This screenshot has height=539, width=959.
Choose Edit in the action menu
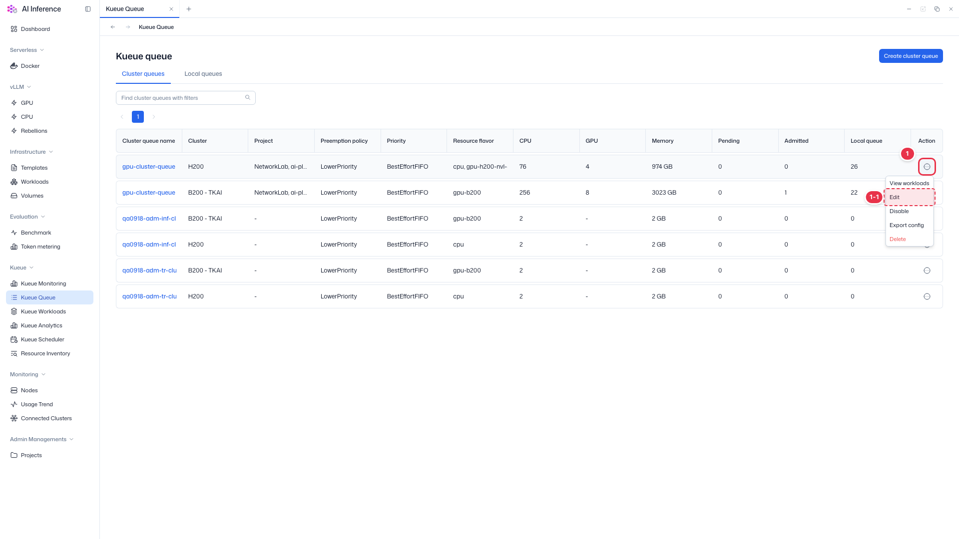coord(909,197)
